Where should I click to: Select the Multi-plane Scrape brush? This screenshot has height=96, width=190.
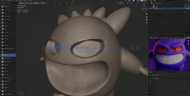8,49
